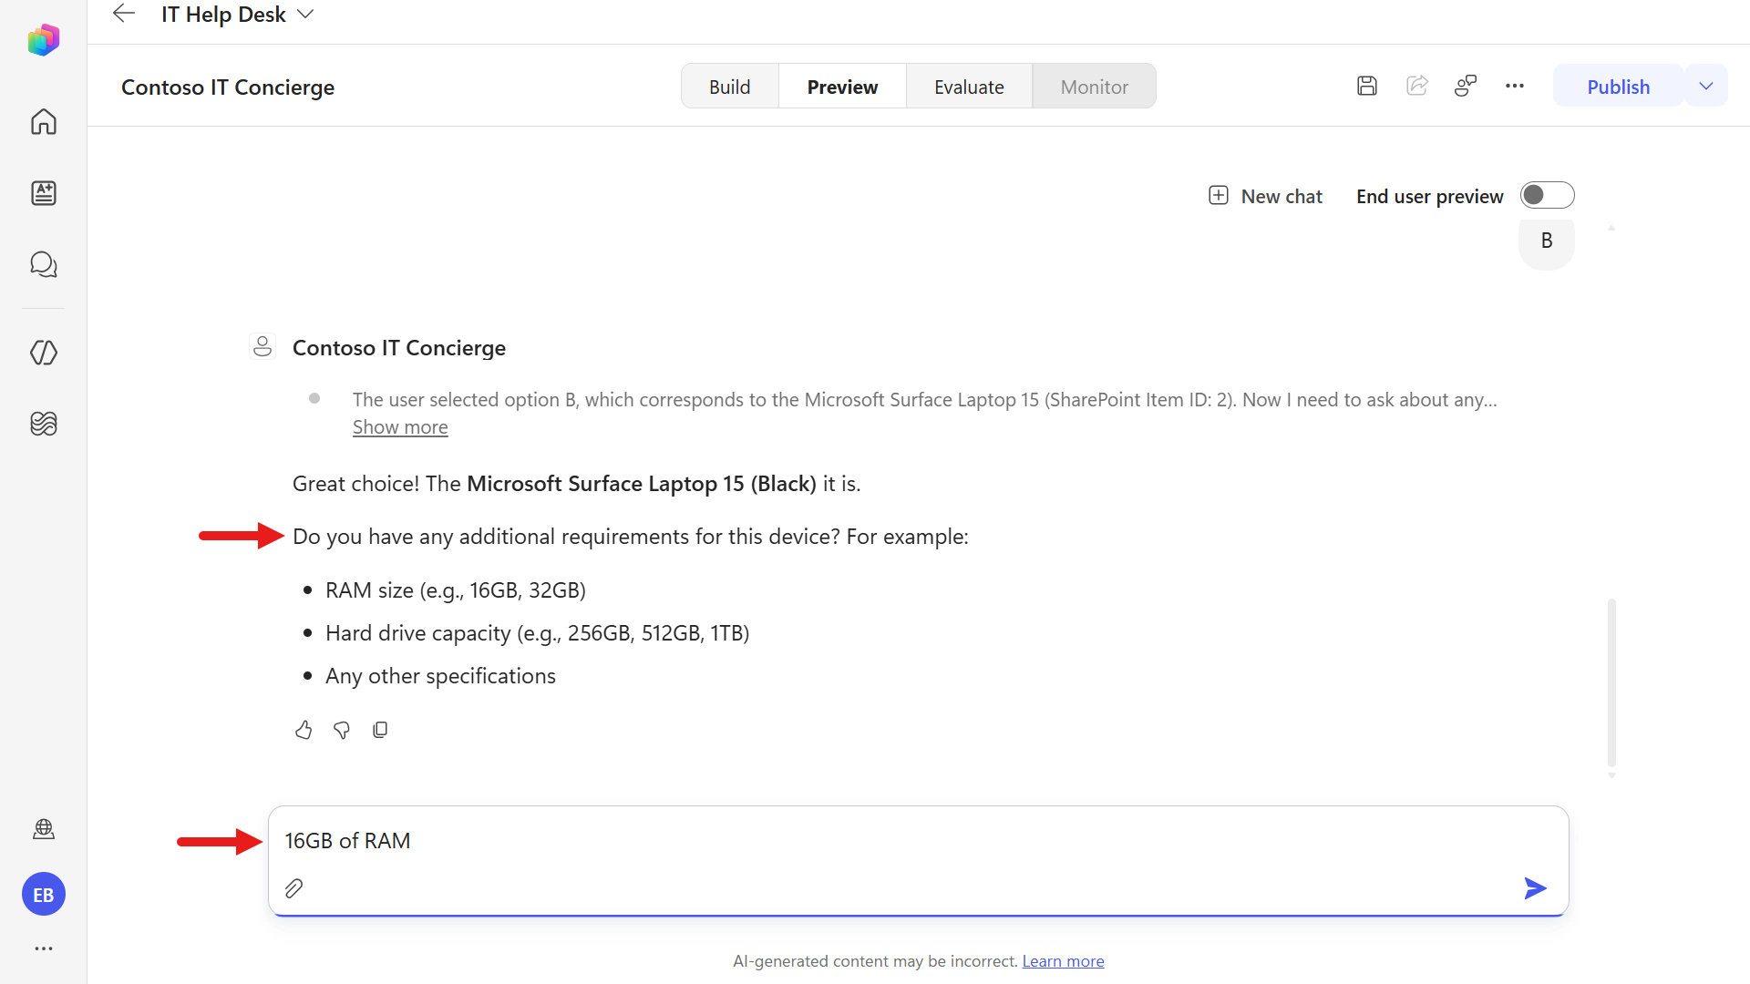Click the 'Great choice!' response line

click(x=576, y=484)
